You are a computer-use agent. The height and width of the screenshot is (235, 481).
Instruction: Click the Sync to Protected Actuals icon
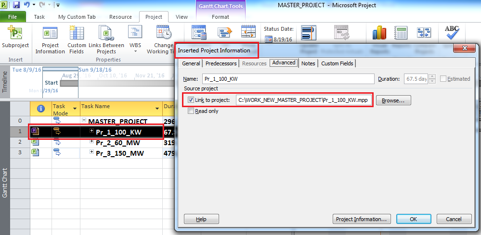tap(341, 32)
